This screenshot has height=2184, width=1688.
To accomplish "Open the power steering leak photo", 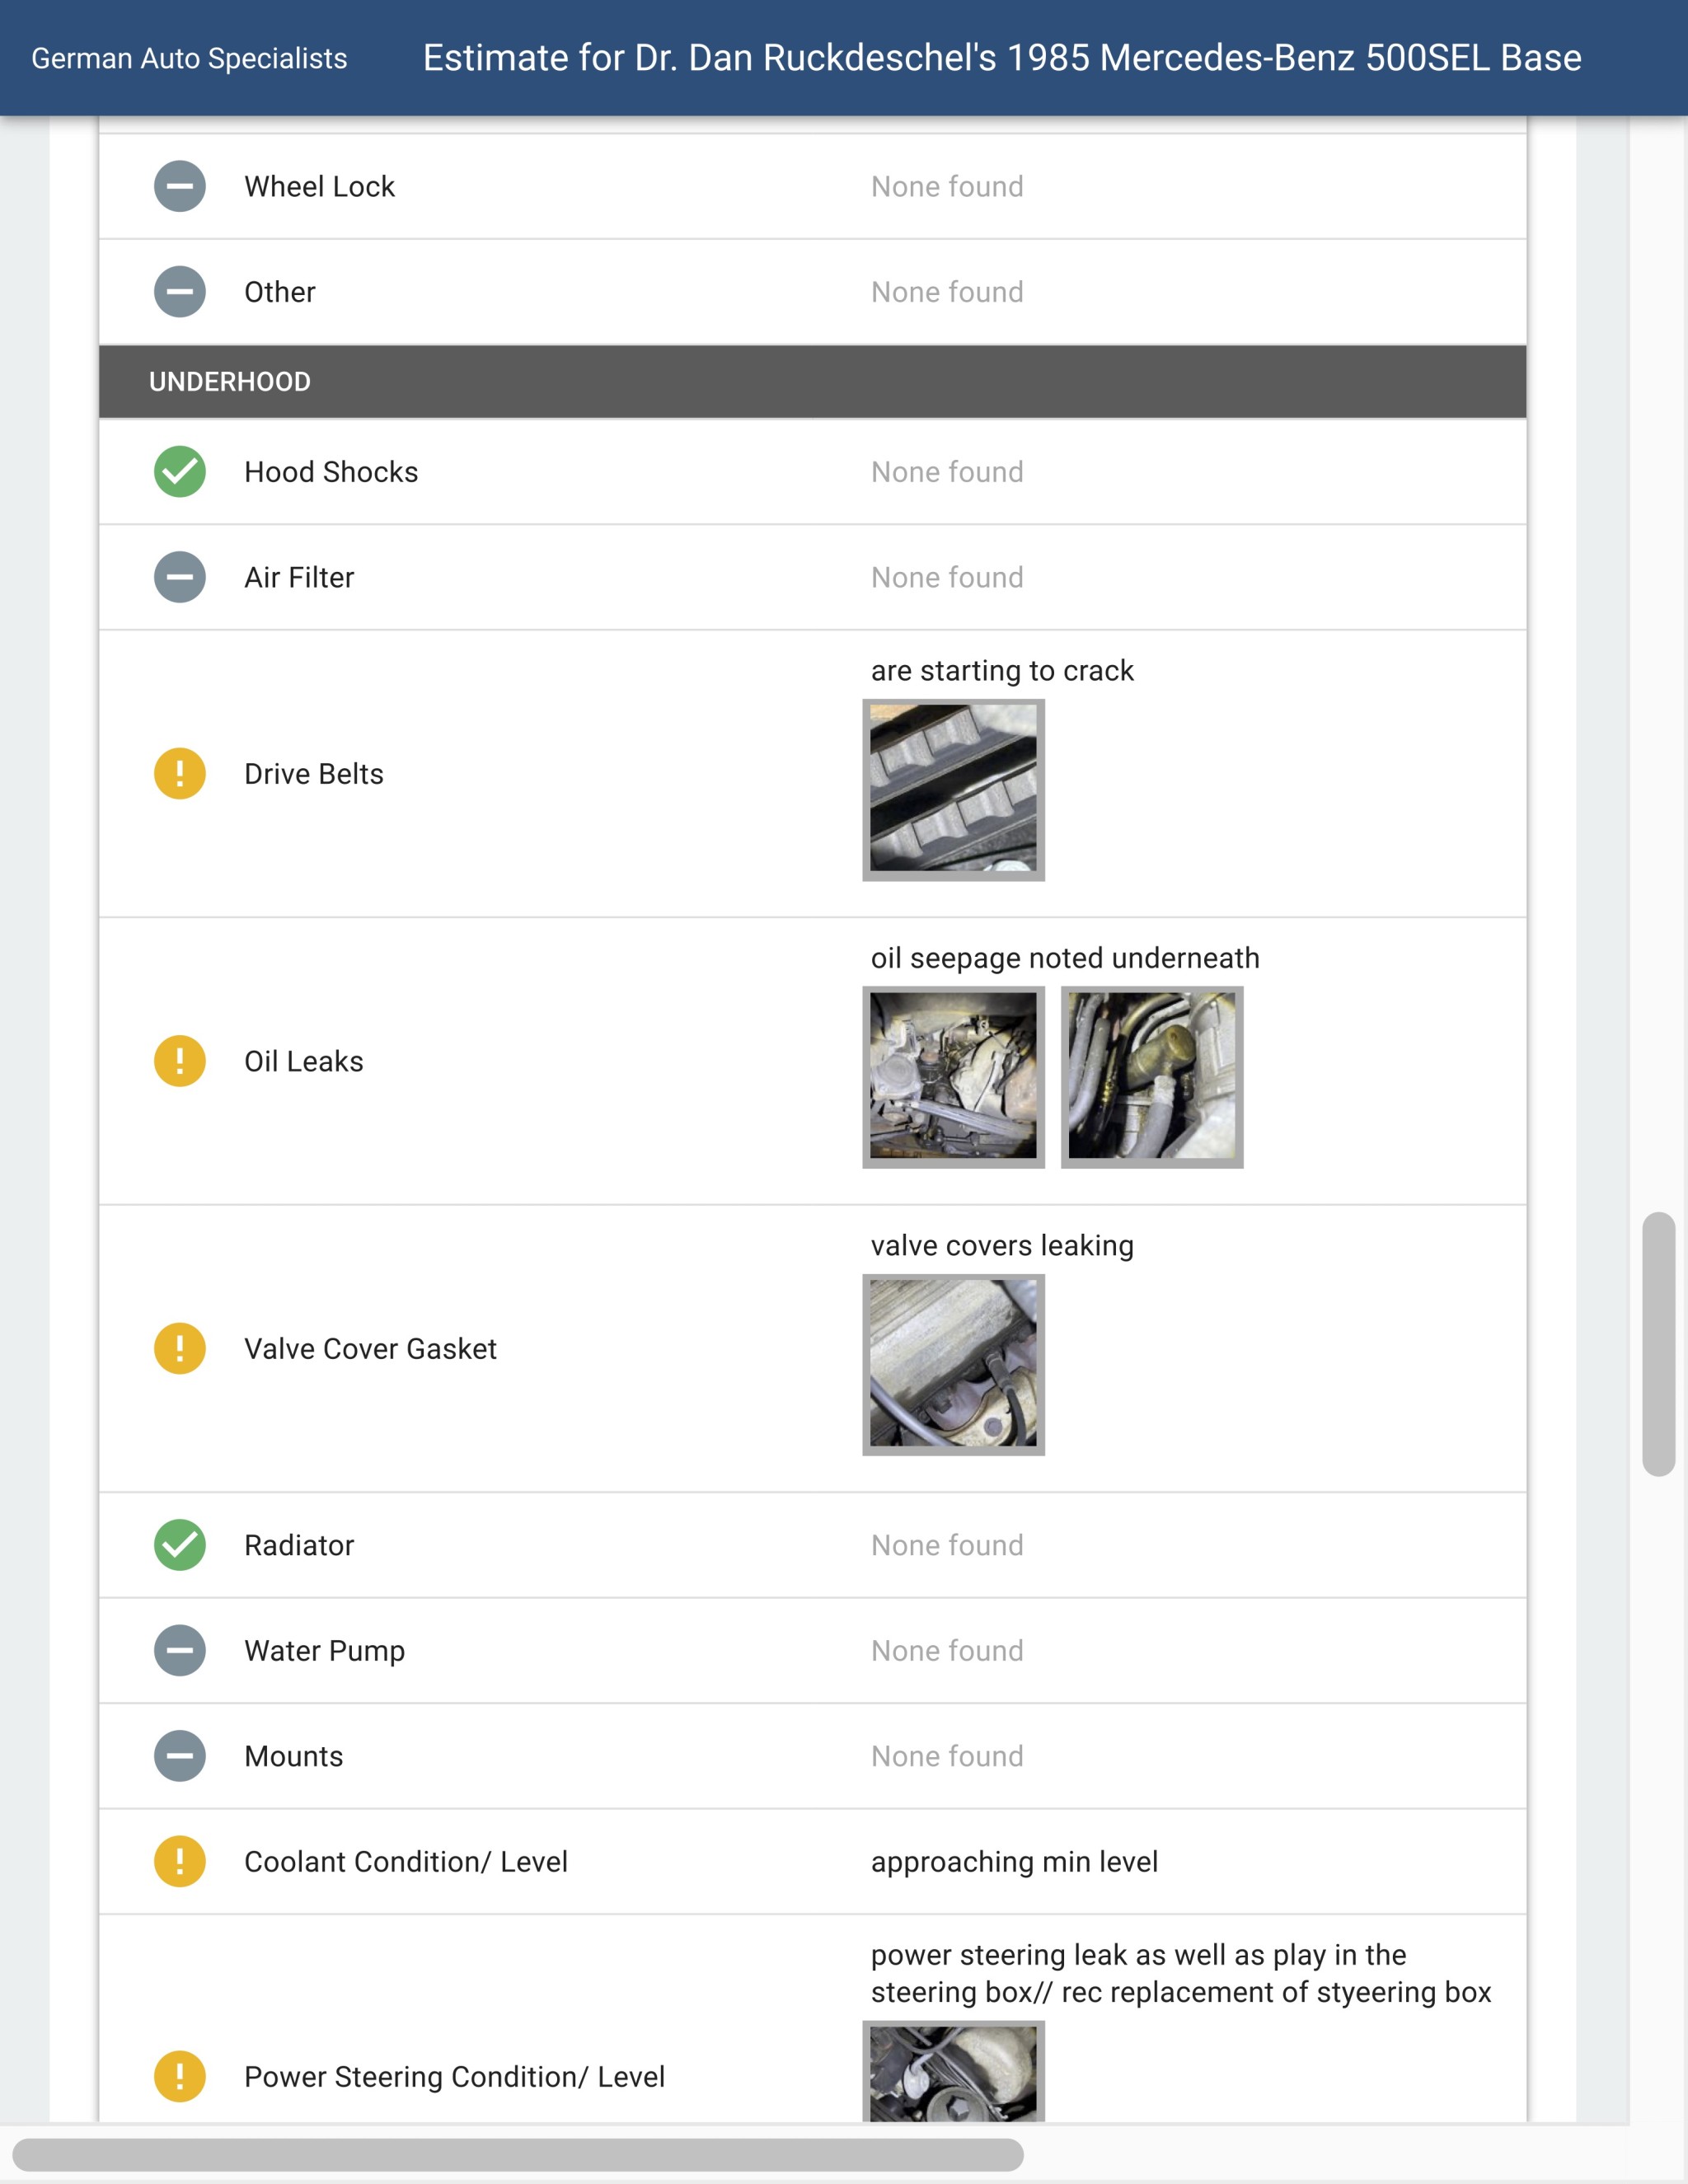I will click(x=953, y=2072).
